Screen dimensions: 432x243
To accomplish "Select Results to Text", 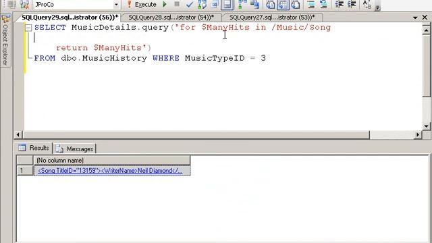I will point(270,5).
